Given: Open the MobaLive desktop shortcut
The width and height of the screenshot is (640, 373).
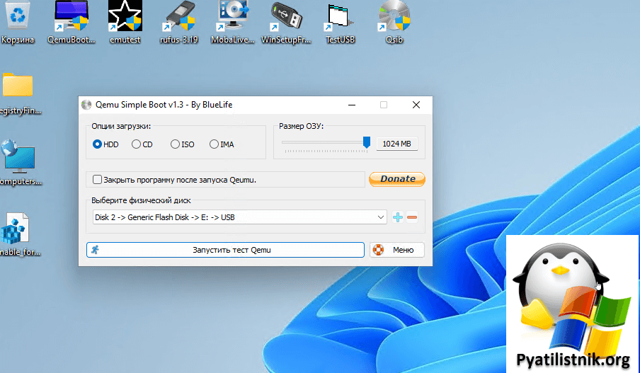Looking at the screenshot, I should [x=233, y=18].
